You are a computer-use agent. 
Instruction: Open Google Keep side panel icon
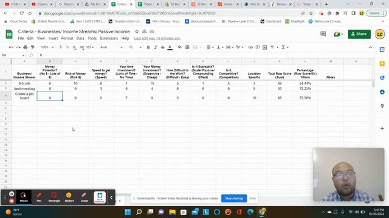click(x=382, y=64)
